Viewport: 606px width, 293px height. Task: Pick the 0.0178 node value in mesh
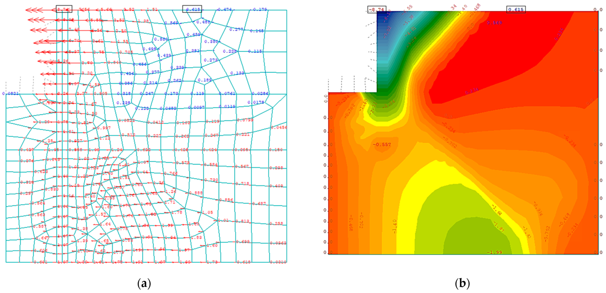[x=256, y=103]
